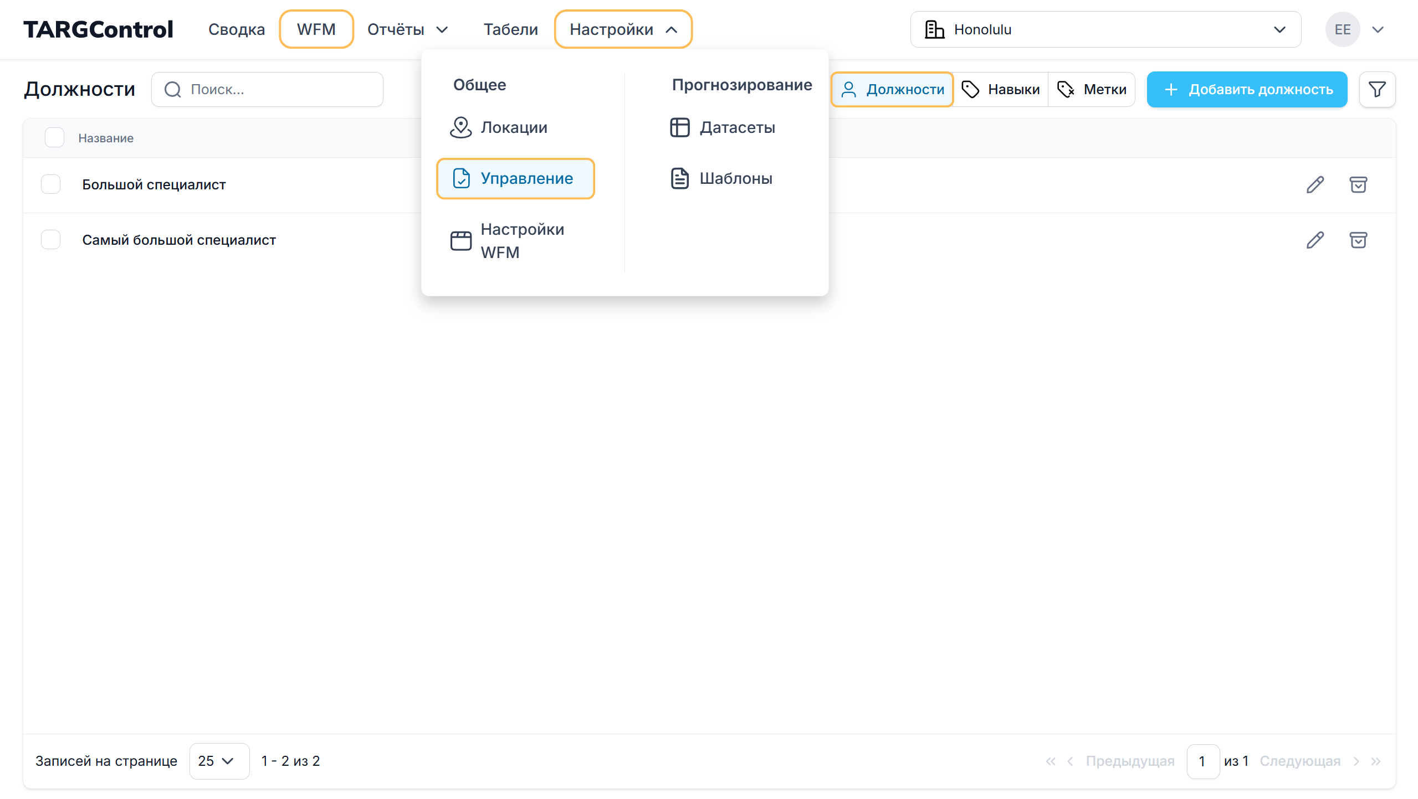Go to the Табели page
Viewport: 1418px width, 799px height.
[x=510, y=29]
